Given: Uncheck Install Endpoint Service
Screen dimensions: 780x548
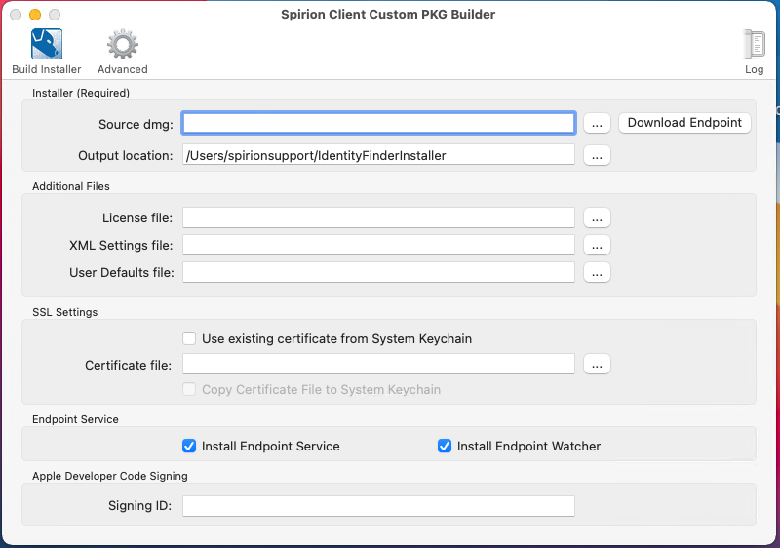Looking at the screenshot, I should coord(189,446).
